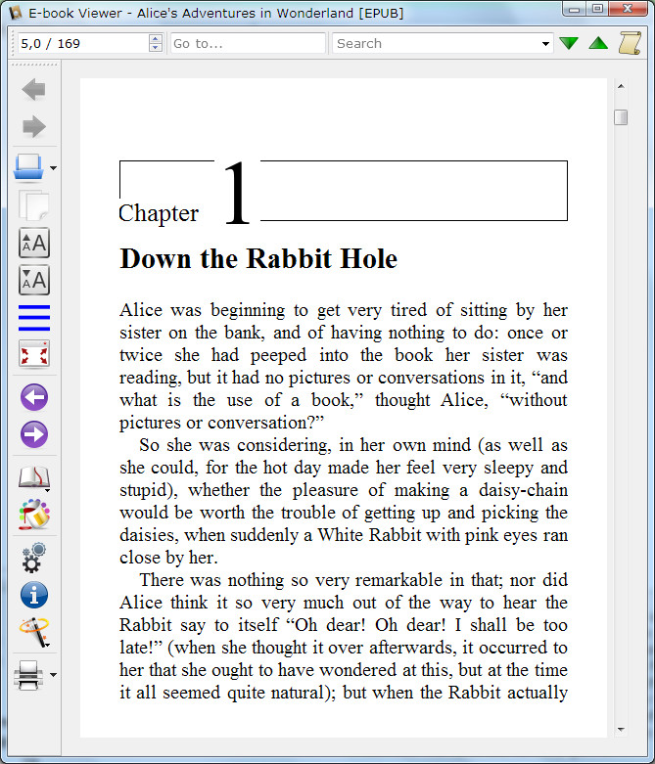Open the Search history dropdown arrow

pos(545,43)
